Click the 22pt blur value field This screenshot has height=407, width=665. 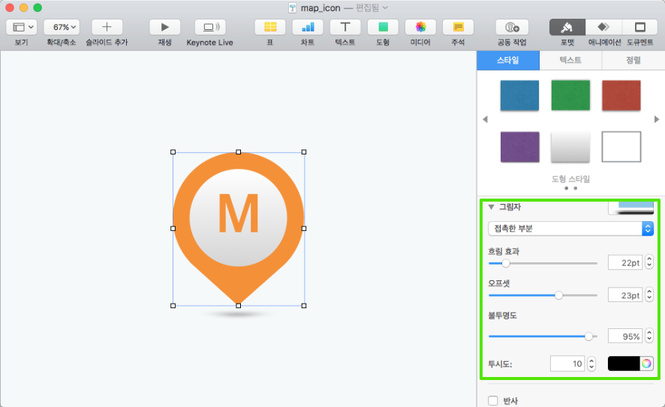click(x=625, y=262)
